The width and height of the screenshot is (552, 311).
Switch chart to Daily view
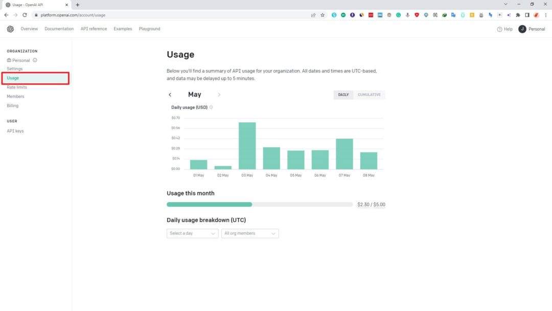pos(343,95)
